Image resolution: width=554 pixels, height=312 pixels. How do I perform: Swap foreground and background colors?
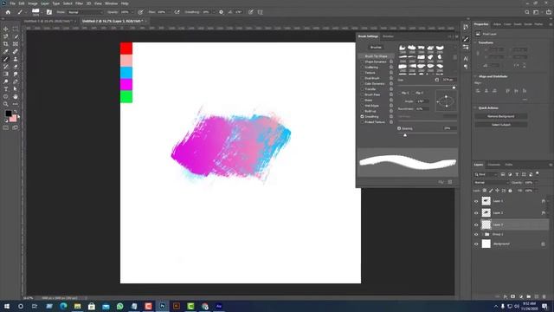pos(16,112)
